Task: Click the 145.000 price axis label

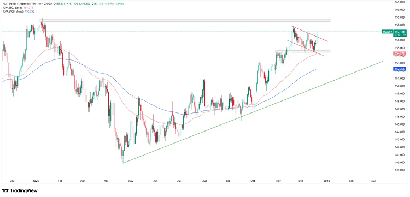Action: coord(400,124)
